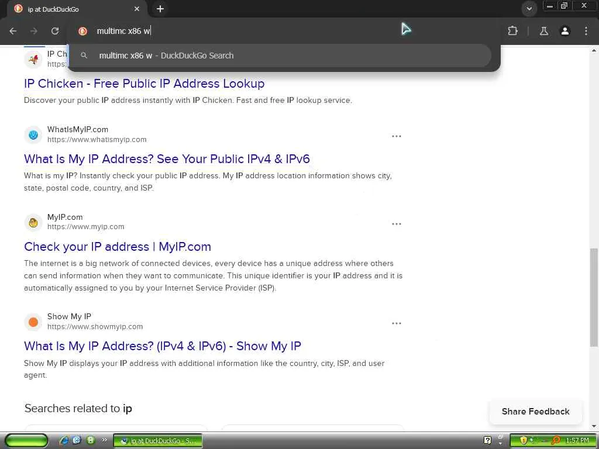The width and height of the screenshot is (599, 449).
Task: Open more options for WhatIsMyIP.com result
Action: pyautogui.click(x=397, y=136)
